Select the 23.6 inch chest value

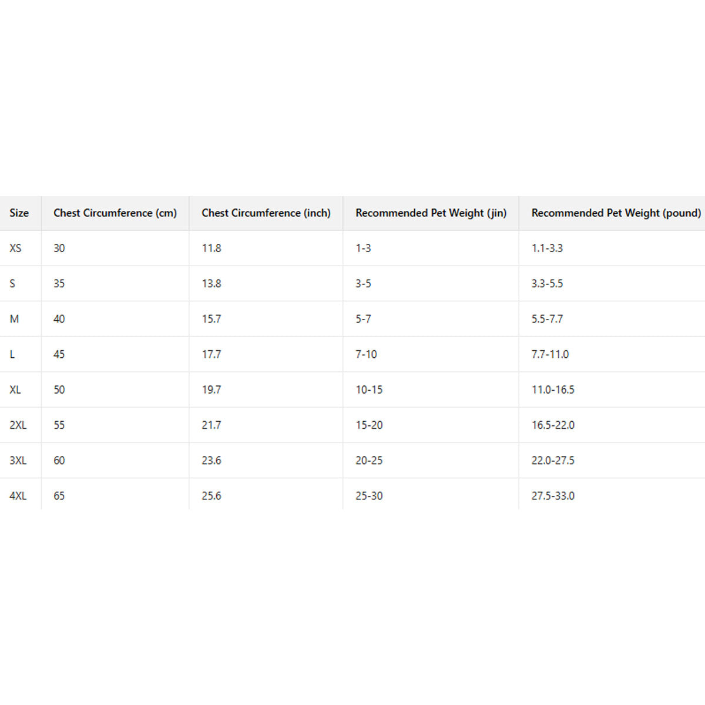click(211, 461)
